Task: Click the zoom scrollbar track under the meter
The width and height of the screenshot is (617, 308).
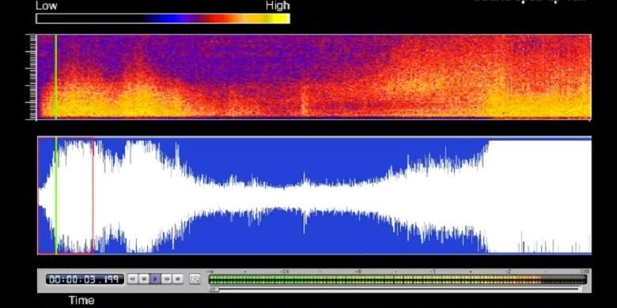Action: [397, 290]
